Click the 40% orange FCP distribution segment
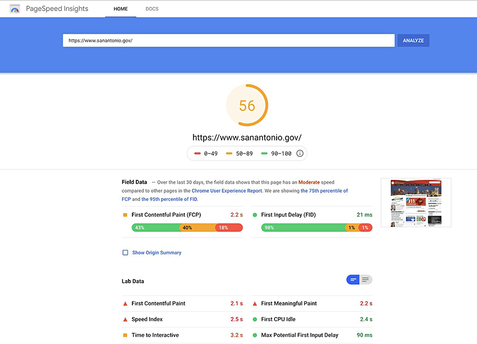Viewport: 477px width, 344px height. (x=198, y=227)
